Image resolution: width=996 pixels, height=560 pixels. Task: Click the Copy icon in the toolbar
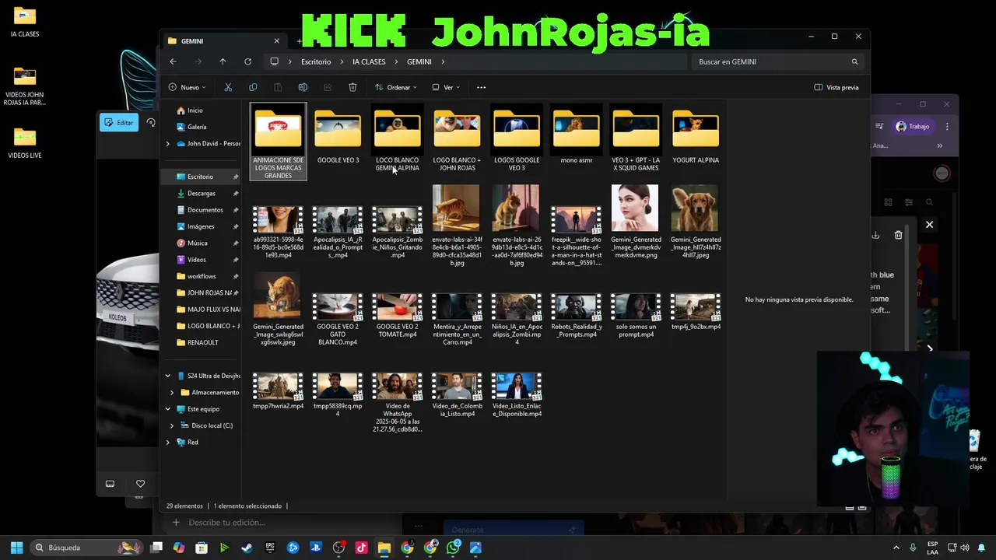[x=253, y=87]
